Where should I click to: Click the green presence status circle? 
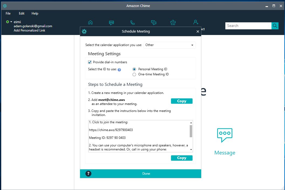click(x=8, y=22)
